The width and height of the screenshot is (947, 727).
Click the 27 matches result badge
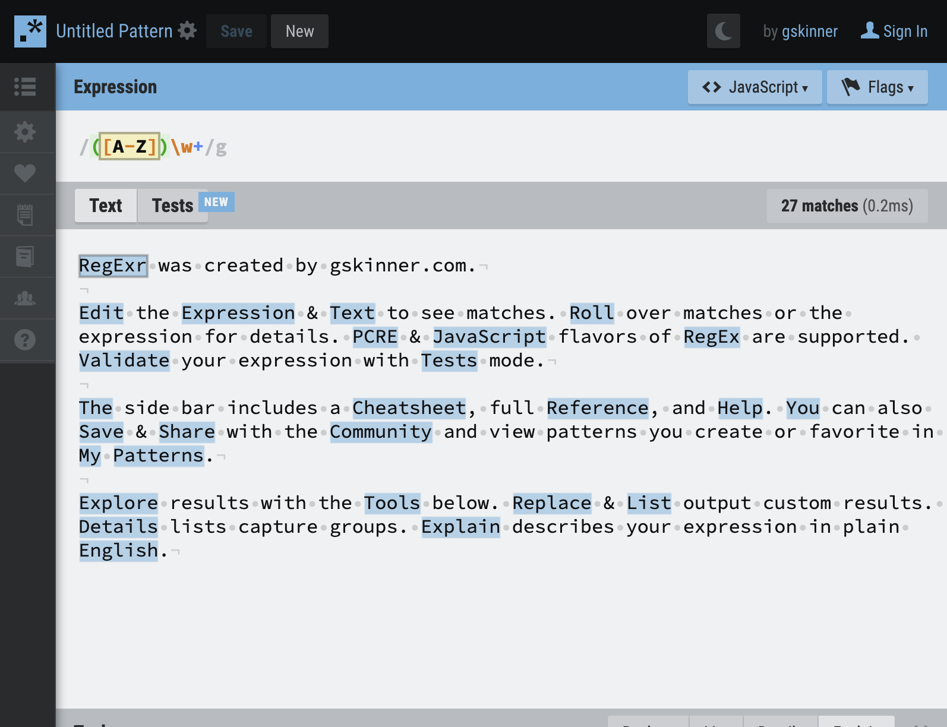pos(847,206)
